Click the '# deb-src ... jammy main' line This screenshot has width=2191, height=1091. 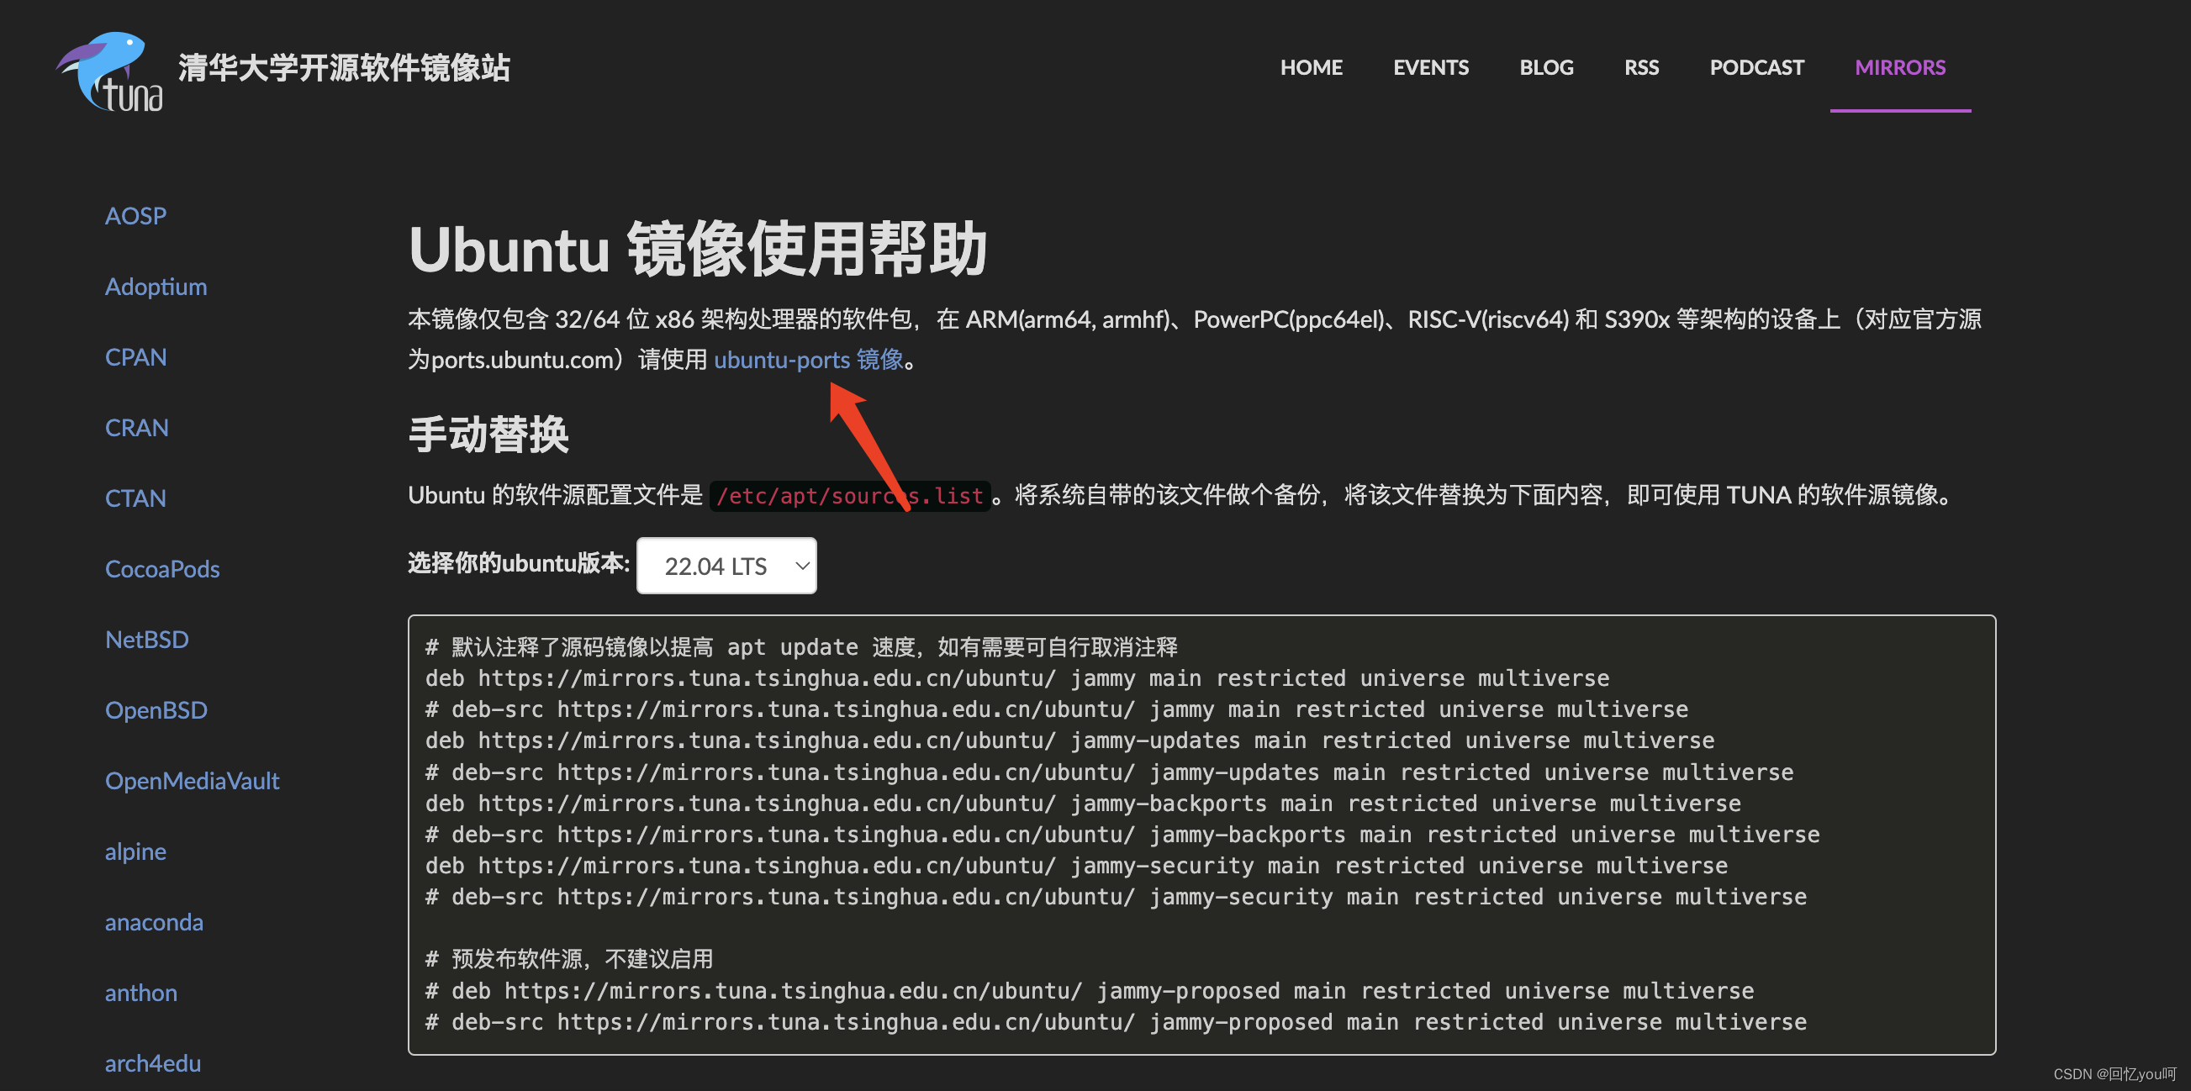(x=1056, y=709)
